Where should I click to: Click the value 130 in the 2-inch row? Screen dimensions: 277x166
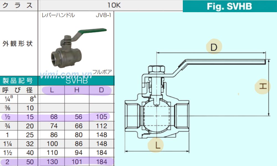tap(52, 162)
